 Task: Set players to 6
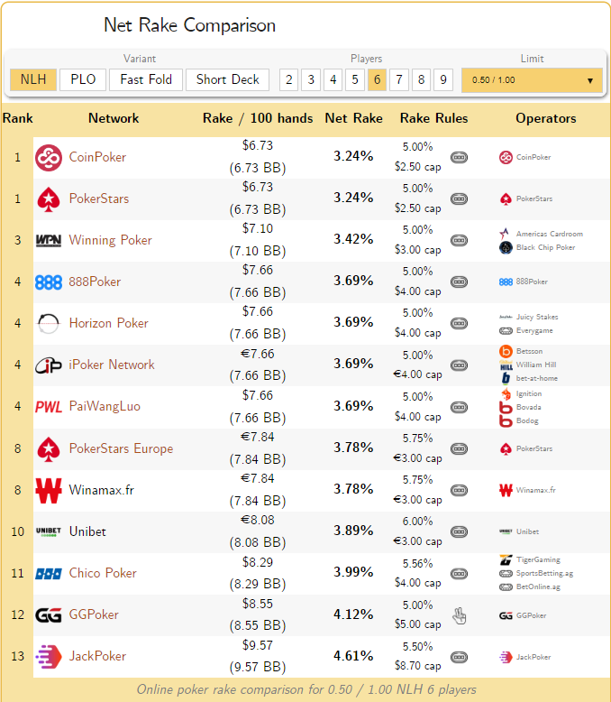click(377, 79)
